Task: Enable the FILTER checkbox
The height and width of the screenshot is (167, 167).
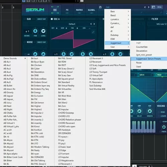Action: (x=149, y=19)
